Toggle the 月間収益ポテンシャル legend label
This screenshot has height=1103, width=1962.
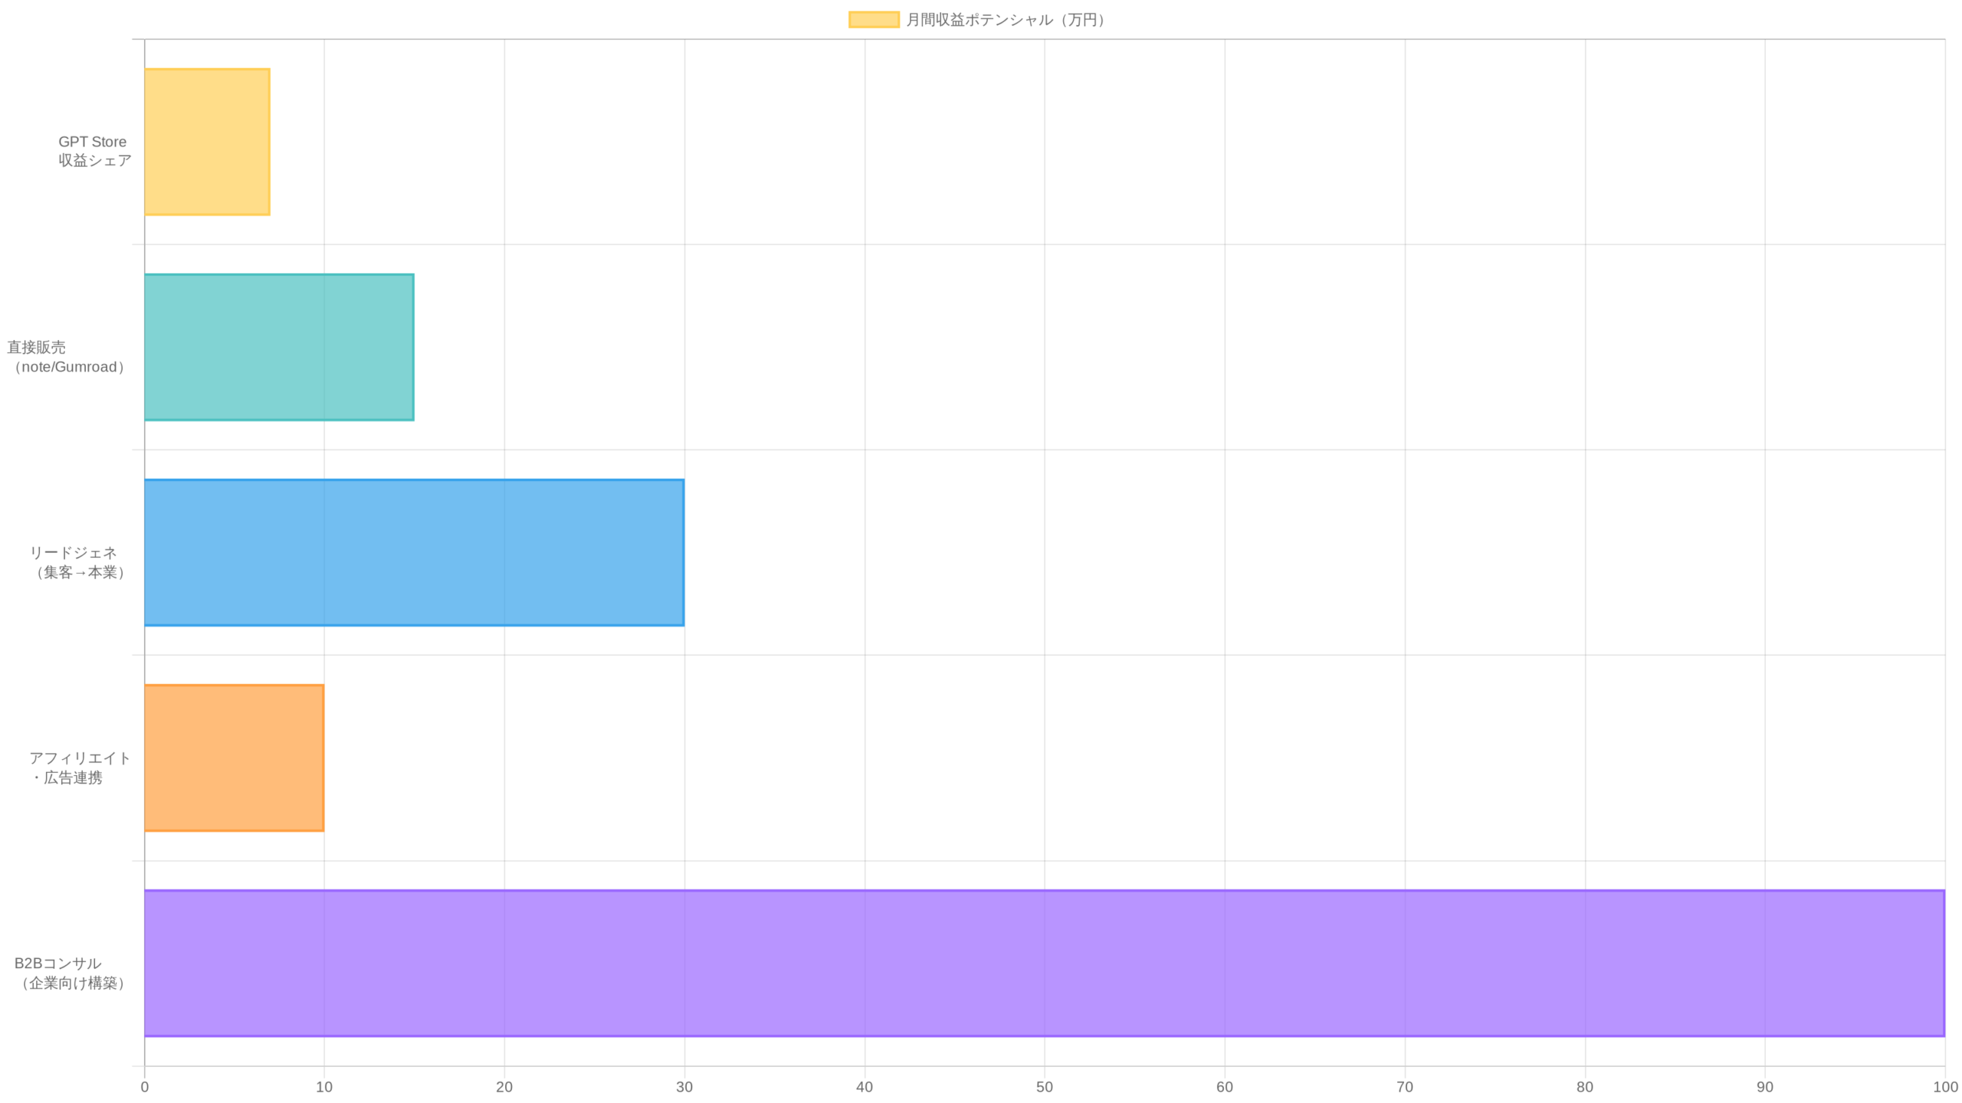(x=1006, y=20)
